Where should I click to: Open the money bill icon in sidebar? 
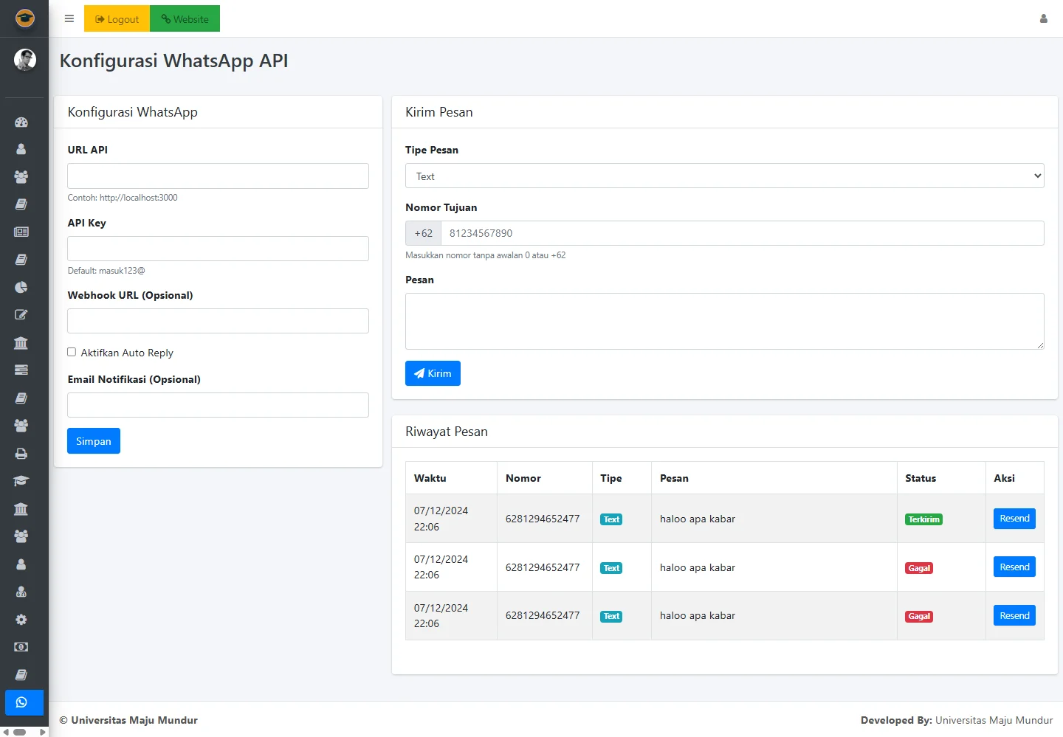(x=21, y=647)
